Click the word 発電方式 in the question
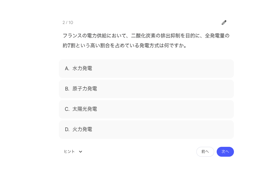Viewport: 270px width, 169px height. tap(149, 46)
